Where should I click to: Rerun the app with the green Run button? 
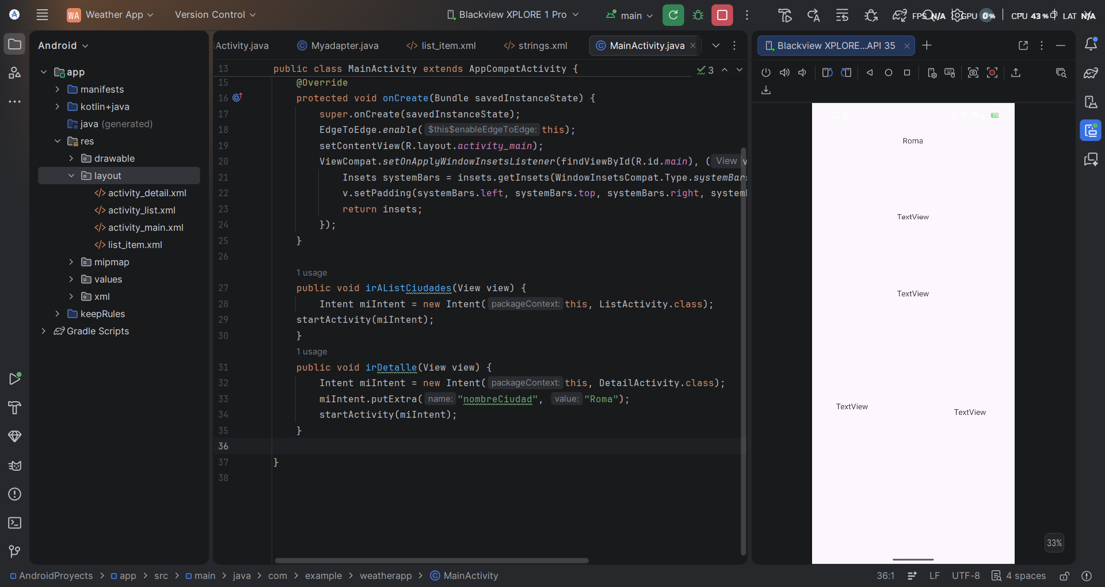(673, 15)
